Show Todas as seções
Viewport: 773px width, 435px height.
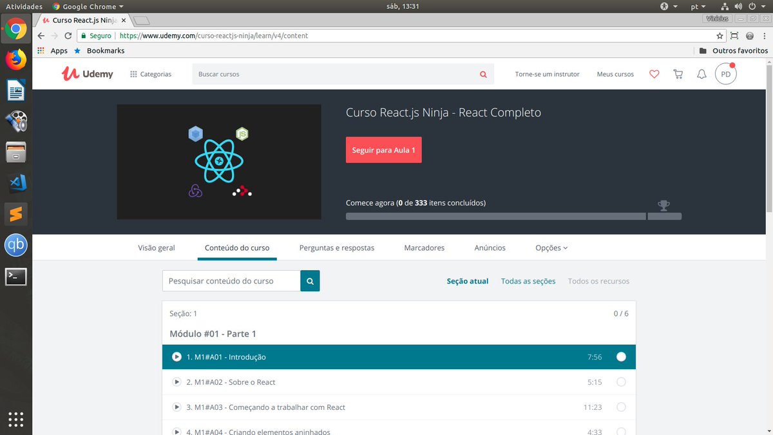coord(528,281)
